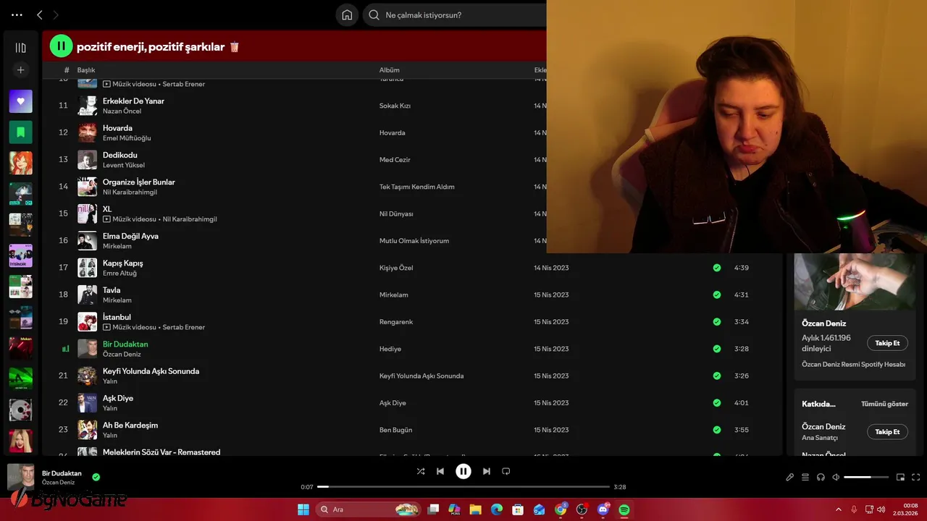Click the Kapış Kapış cover thumbnail
This screenshot has width=927, height=521.
[88, 268]
